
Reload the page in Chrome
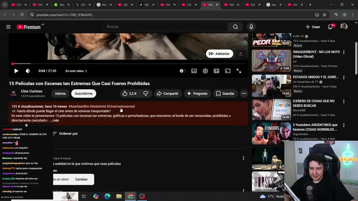(x=22, y=15)
